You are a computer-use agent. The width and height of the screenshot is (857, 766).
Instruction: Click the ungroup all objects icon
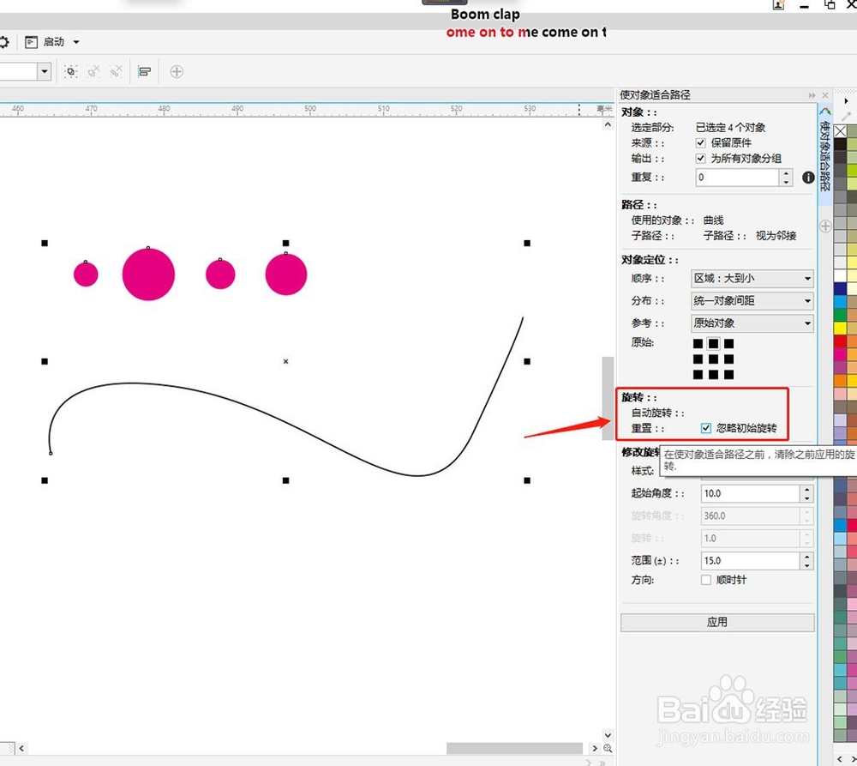pyautogui.click(x=116, y=72)
